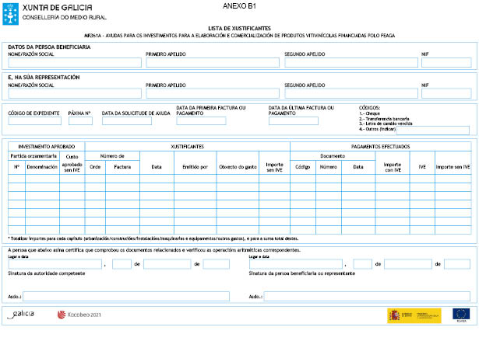
Task: Click the Data da Última Factura field
Action: [294, 121]
